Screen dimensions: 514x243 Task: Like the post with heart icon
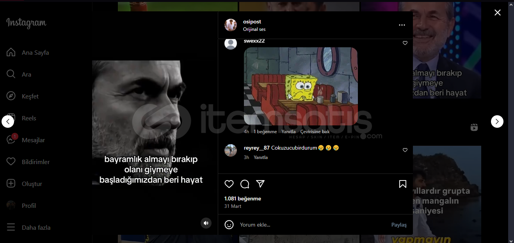[229, 184]
